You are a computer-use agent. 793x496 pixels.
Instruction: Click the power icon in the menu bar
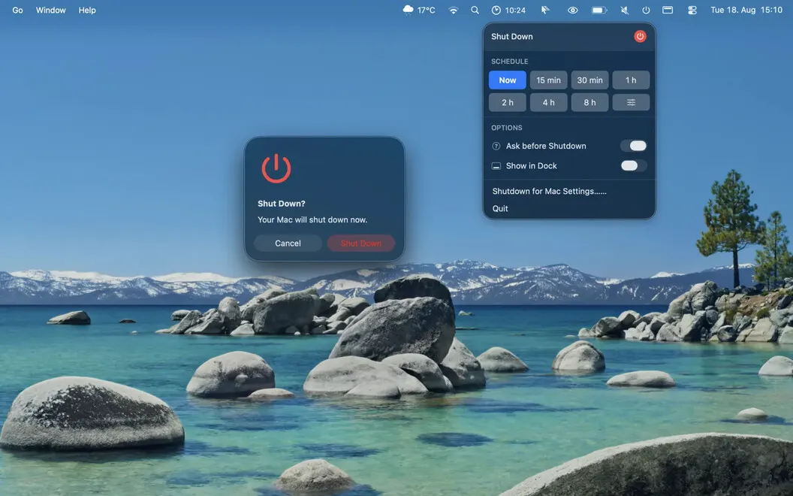(x=646, y=10)
